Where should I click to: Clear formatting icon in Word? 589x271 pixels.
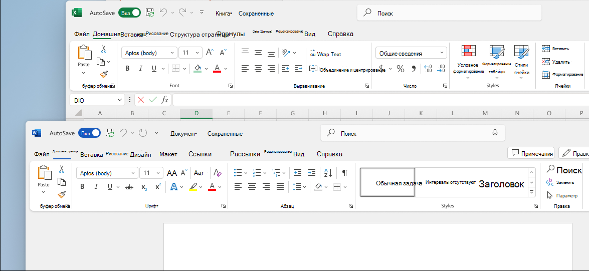tap(217, 173)
